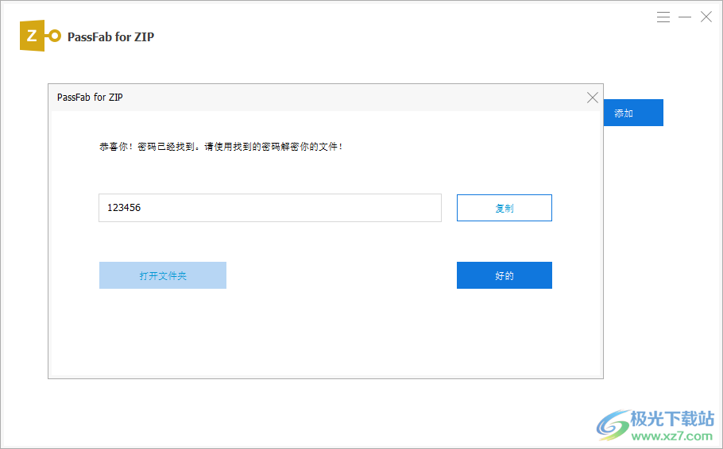
Task: Click the 复制 (Copy) button
Action: 504,208
